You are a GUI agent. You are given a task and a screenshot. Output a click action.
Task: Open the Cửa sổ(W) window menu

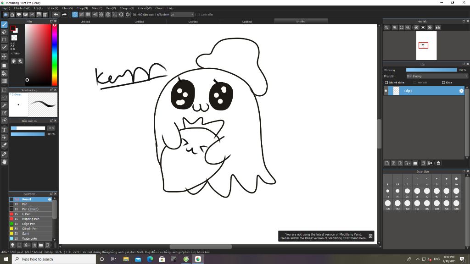click(145, 8)
